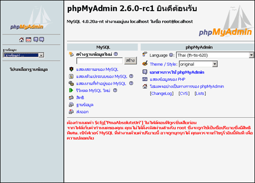Viewport: 255px width, 183px height.
Task: Open the Language dropdown showing Thai (th-tis-620)
Action: (215, 55)
